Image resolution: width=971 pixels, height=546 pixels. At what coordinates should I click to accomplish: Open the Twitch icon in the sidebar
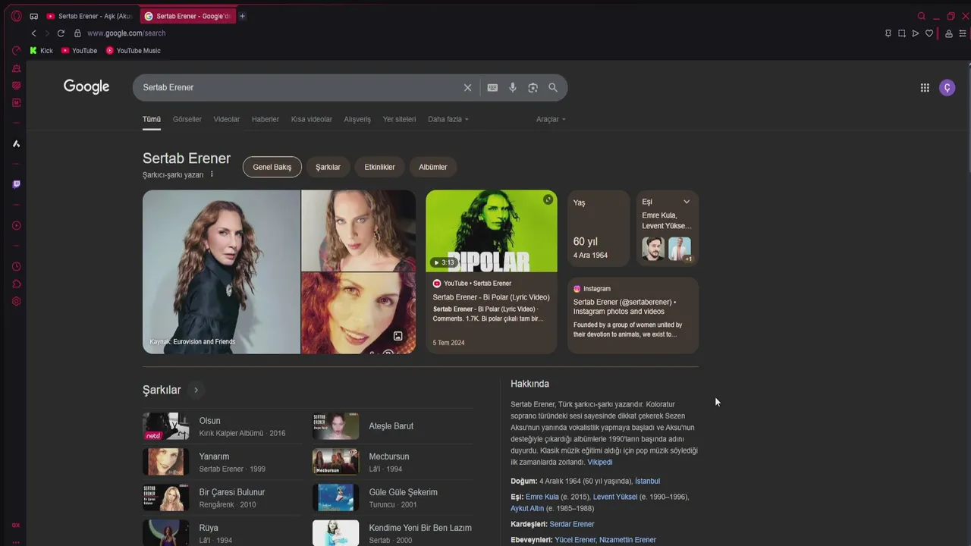pyautogui.click(x=16, y=184)
